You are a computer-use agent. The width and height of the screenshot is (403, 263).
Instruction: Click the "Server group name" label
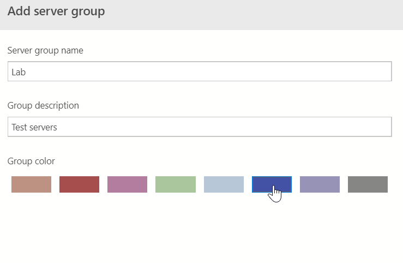click(x=45, y=50)
